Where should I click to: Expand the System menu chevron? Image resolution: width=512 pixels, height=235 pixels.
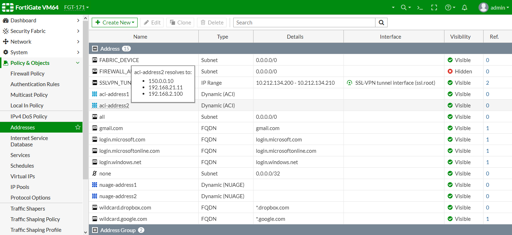click(x=78, y=52)
